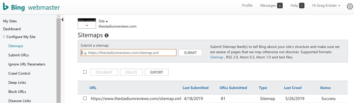This screenshot has height=103, width=354.
Task: Click the sidebar vertical scrollbar
Action: (59, 59)
